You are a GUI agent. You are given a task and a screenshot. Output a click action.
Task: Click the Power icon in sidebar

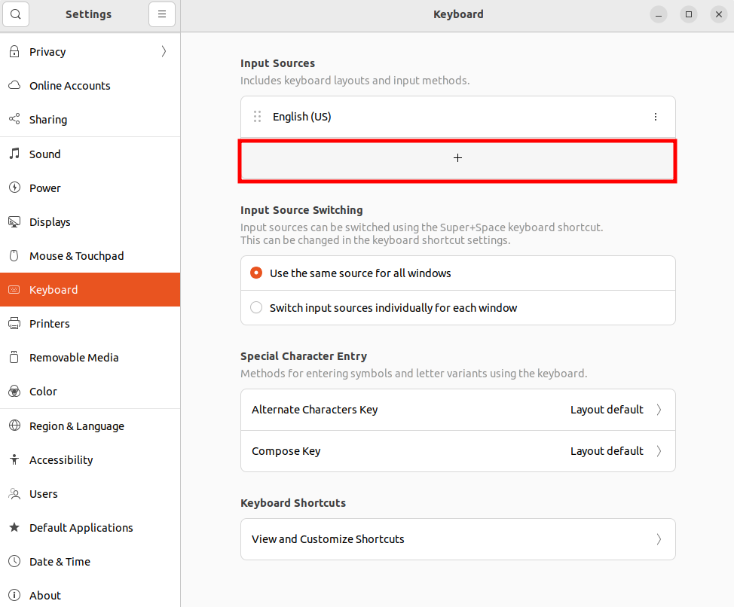[14, 188]
